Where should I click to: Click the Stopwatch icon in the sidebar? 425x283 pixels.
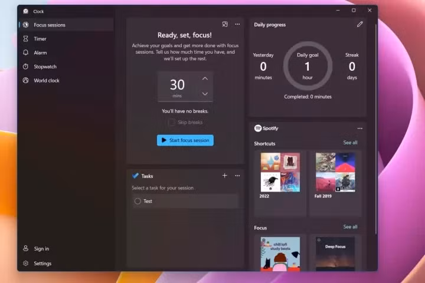[26, 67]
